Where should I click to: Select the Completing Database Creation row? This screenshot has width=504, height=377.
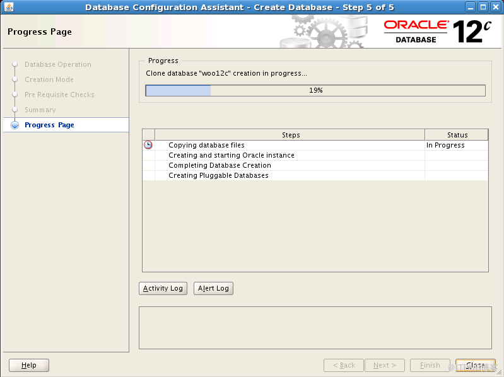pyautogui.click(x=315, y=165)
